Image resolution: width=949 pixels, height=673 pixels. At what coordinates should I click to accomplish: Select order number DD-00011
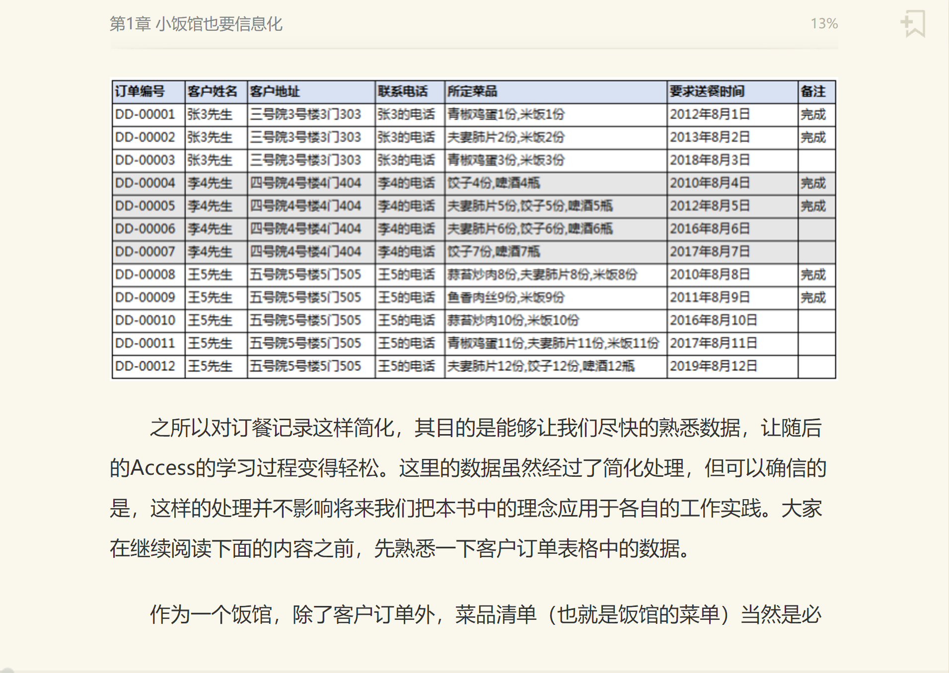145,343
